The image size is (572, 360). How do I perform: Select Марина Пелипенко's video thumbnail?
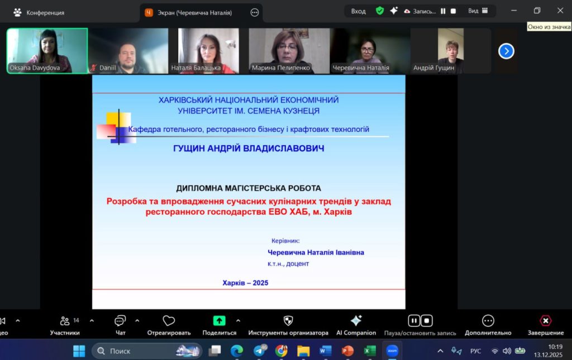[x=288, y=51]
